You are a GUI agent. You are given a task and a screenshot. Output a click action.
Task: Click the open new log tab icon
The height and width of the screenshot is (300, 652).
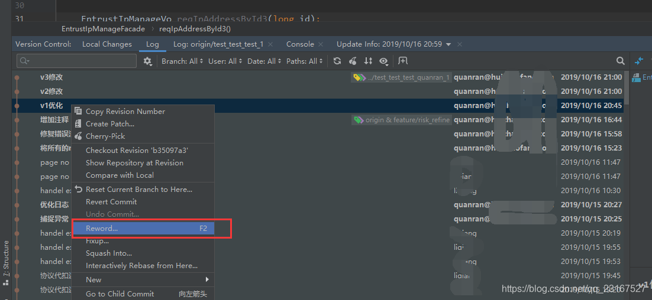[402, 61]
